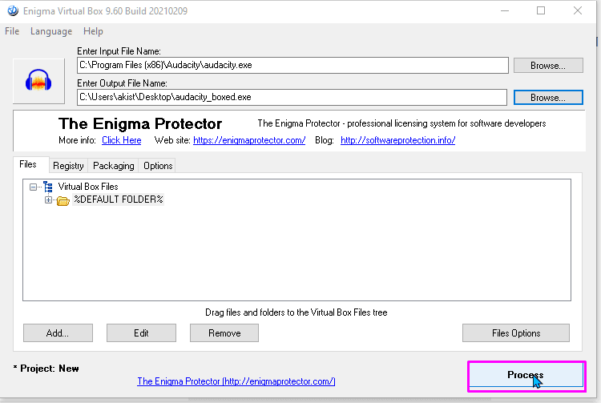
Task: Browse for the input file name
Action: pyautogui.click(x=548, y=66)
